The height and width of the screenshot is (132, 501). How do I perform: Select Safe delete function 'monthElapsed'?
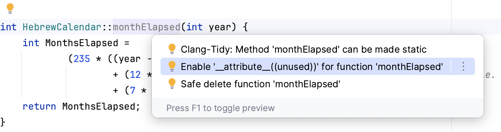coord(261,84)
